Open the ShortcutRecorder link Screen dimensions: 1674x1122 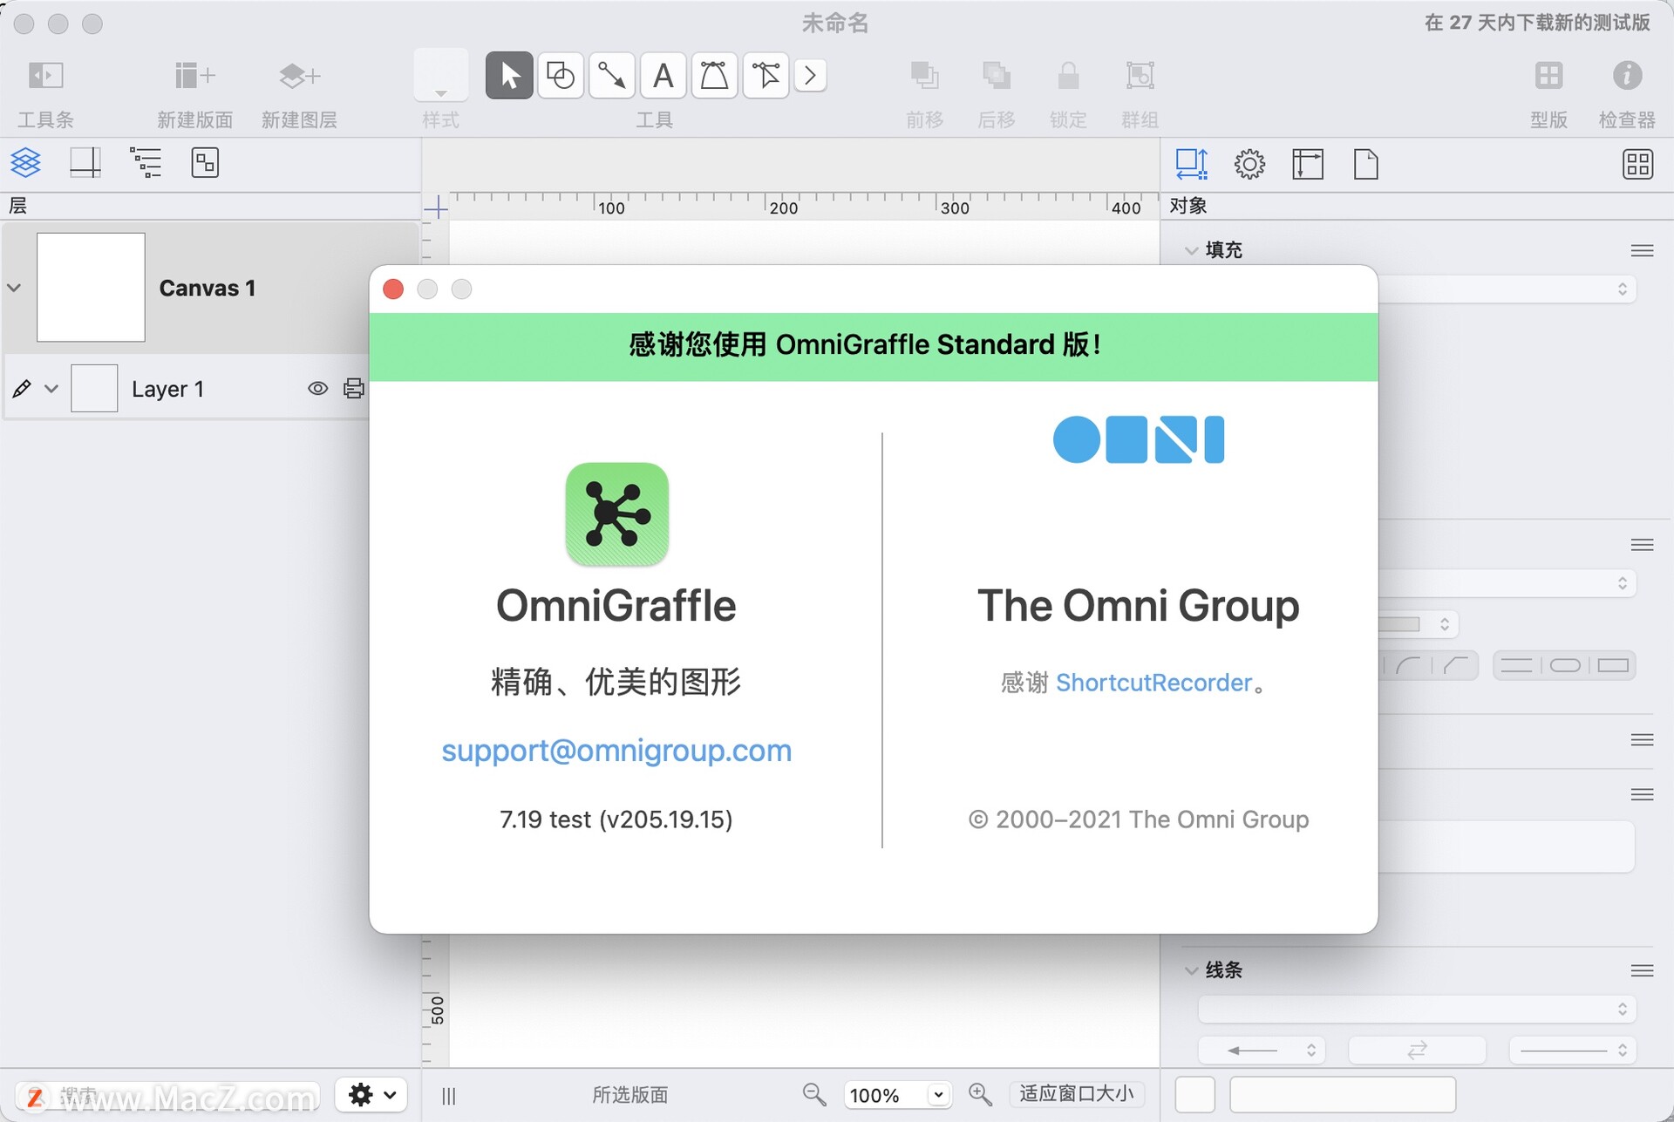(x=1153, y=683)
